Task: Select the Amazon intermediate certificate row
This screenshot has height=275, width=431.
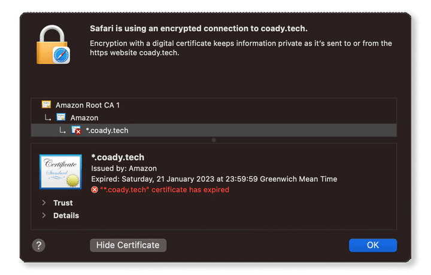Action: pos(214,117)
